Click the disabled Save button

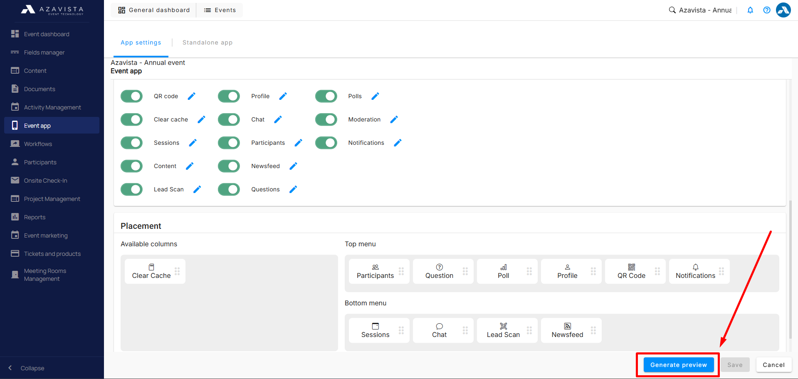[x=735, y=365]
